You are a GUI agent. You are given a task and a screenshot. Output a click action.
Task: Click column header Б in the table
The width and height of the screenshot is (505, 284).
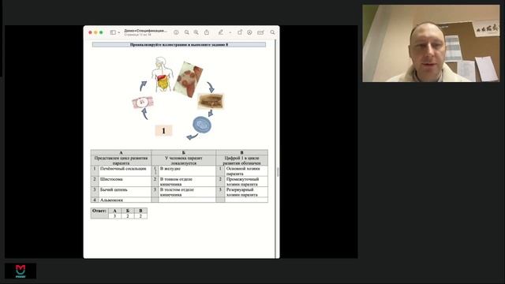(x=184, y=152)
